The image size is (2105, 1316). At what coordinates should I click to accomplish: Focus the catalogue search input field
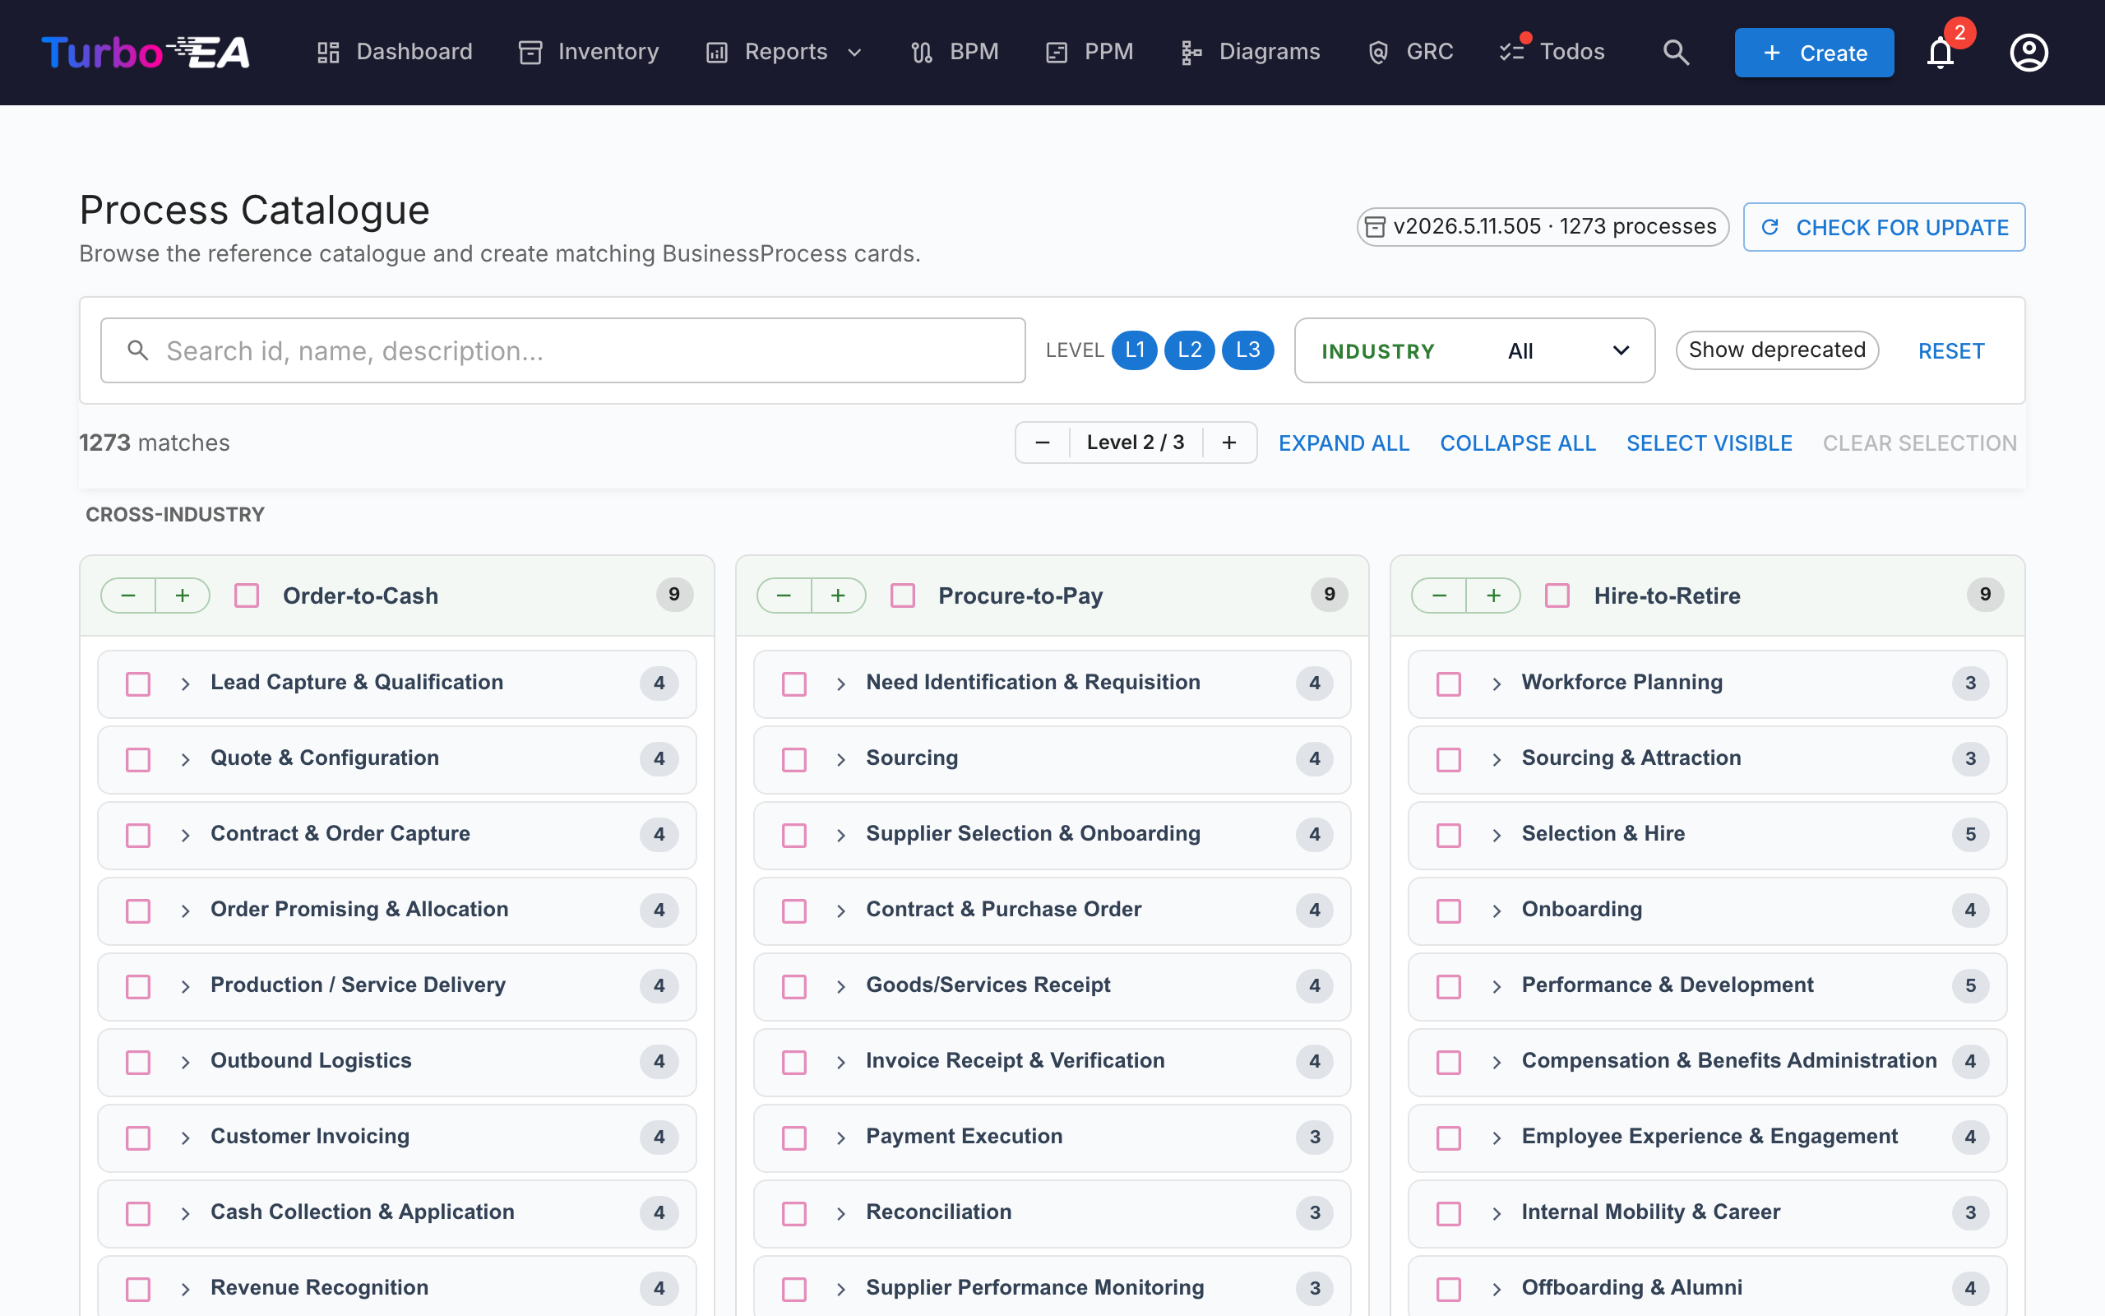click(562, 350)
